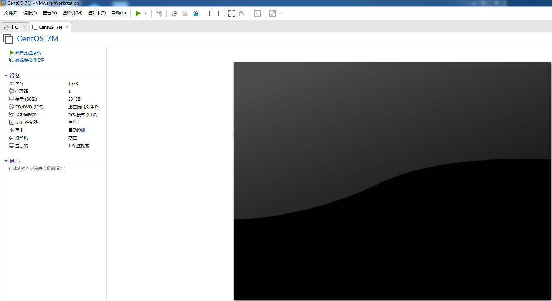
Task: Click the 正在使用文件 CD/DVD value
Action: click(85, 107)
